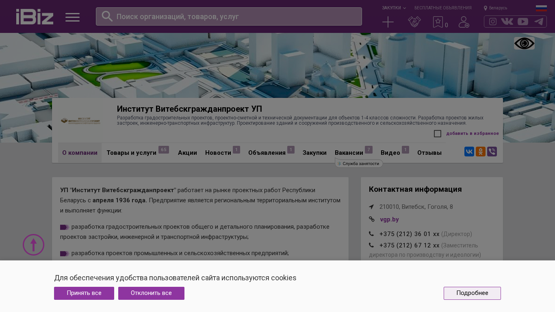Open iBiz Telegram channel icon
The width and height of the screenshot is (555, 312).
coord(539,22)
